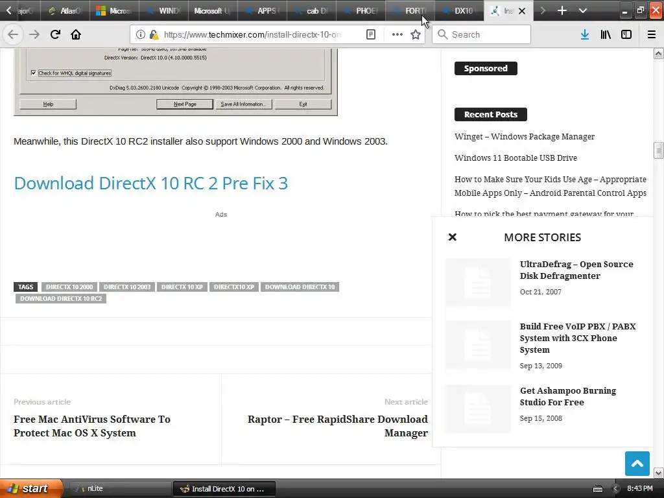This screenshot has width=664, height=498.
Task: Close the active Install DirectX tab
Action: (x=522, y=11)
